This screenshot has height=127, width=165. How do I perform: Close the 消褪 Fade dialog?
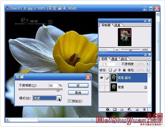88,77
